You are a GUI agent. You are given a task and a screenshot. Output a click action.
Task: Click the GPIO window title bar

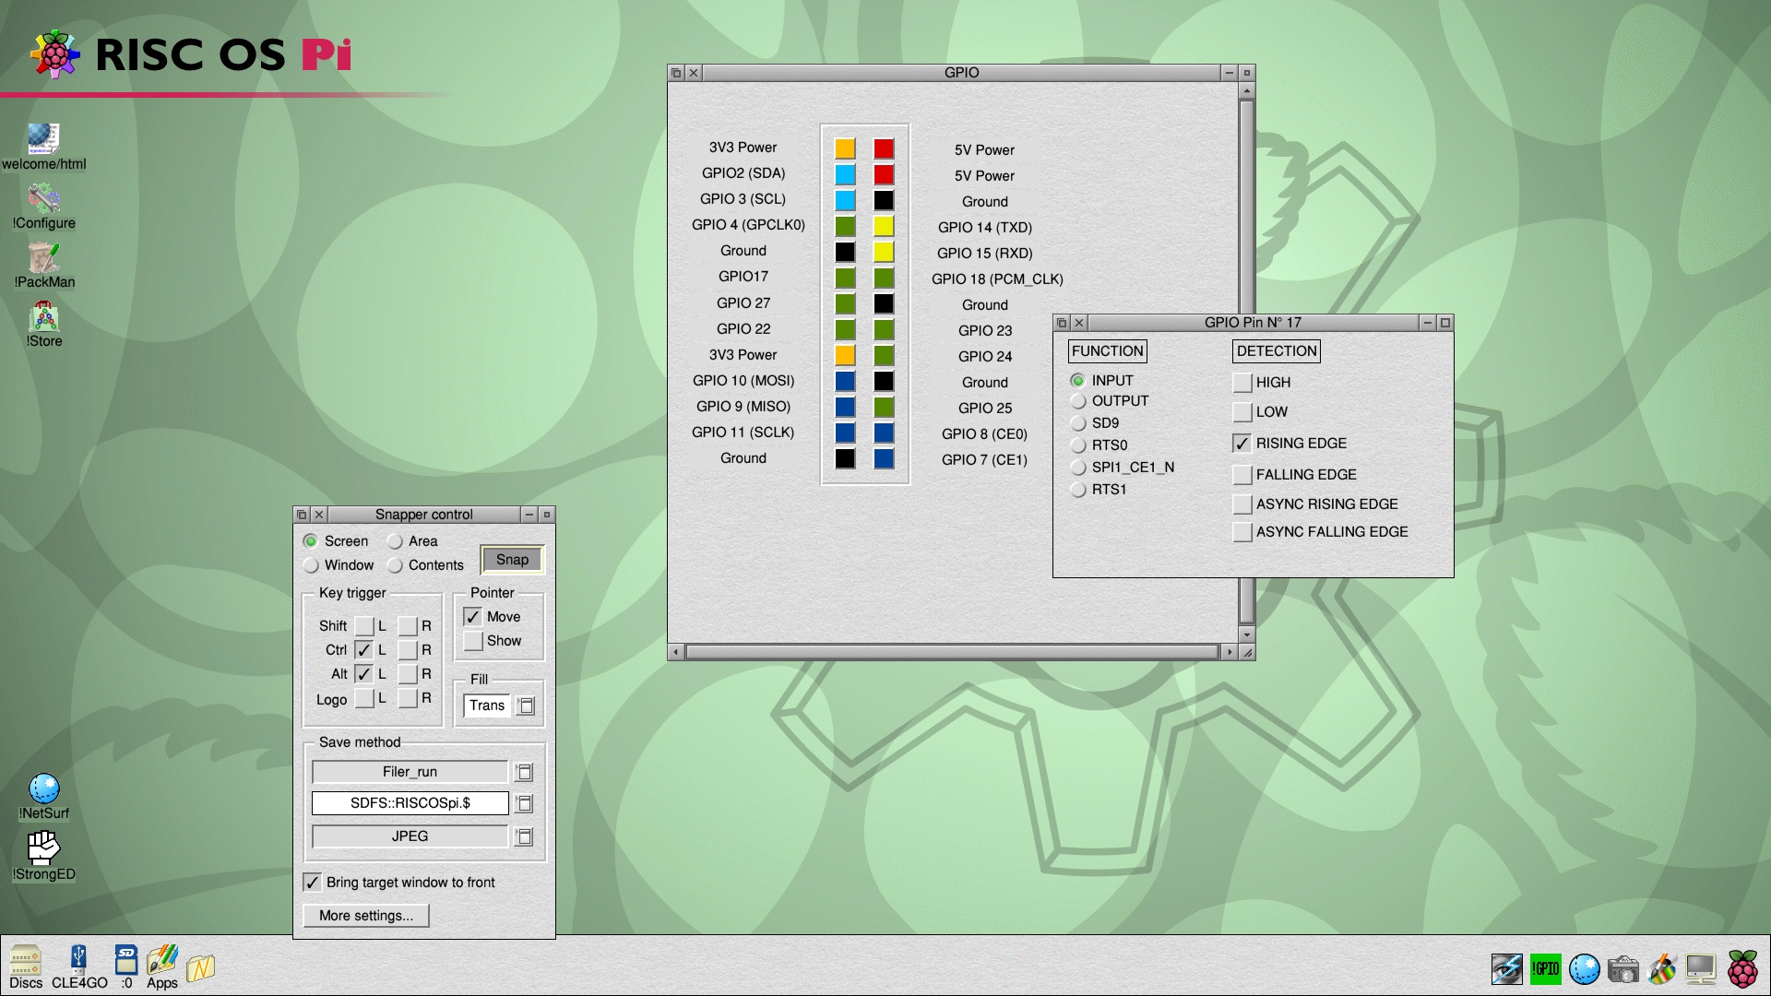961,73
